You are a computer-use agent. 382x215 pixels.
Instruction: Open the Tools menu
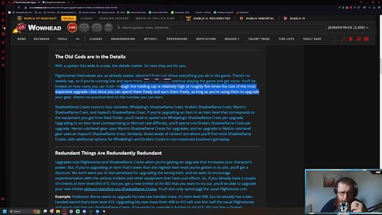coord(62,39)
